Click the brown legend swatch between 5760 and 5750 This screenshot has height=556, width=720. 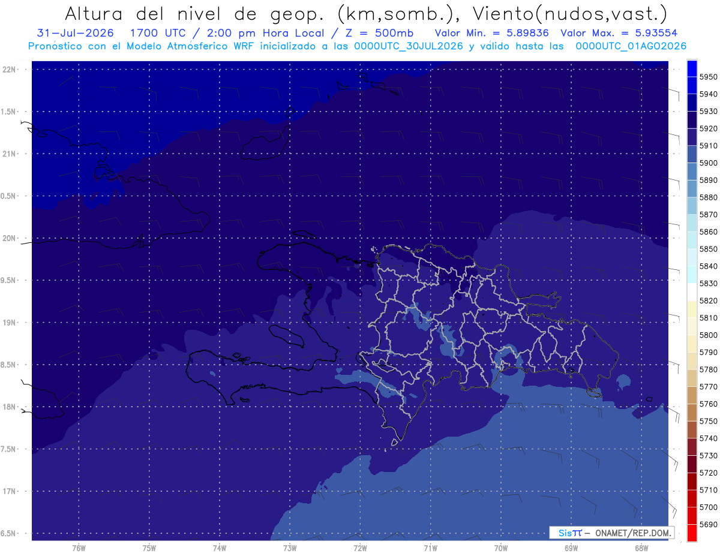[x=692, y=413]
